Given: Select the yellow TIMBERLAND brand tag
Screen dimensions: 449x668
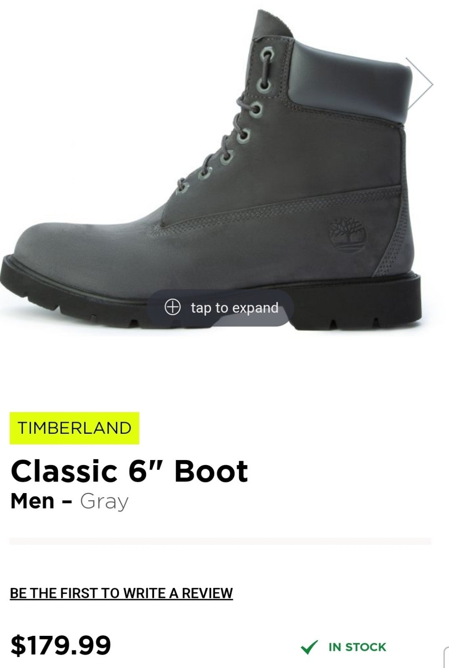Looking at the screenshot, I should tap(74, 428).
